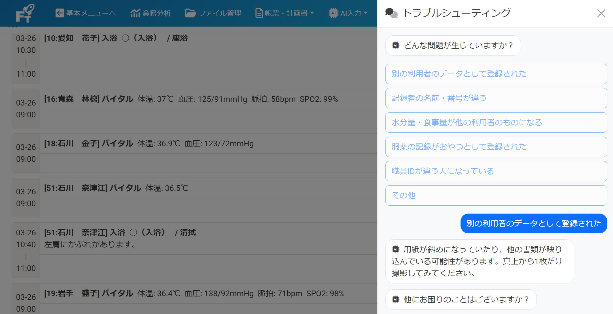Close the troubleshooting panel
The width and height of the screenshot is (613, 314).
[601, 13]
